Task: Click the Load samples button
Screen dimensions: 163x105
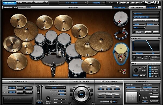Action: (x=20, y=88)
